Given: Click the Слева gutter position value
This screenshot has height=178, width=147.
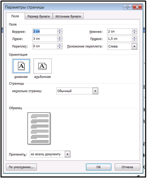Looking at the screenshot, I should point(113,46).
